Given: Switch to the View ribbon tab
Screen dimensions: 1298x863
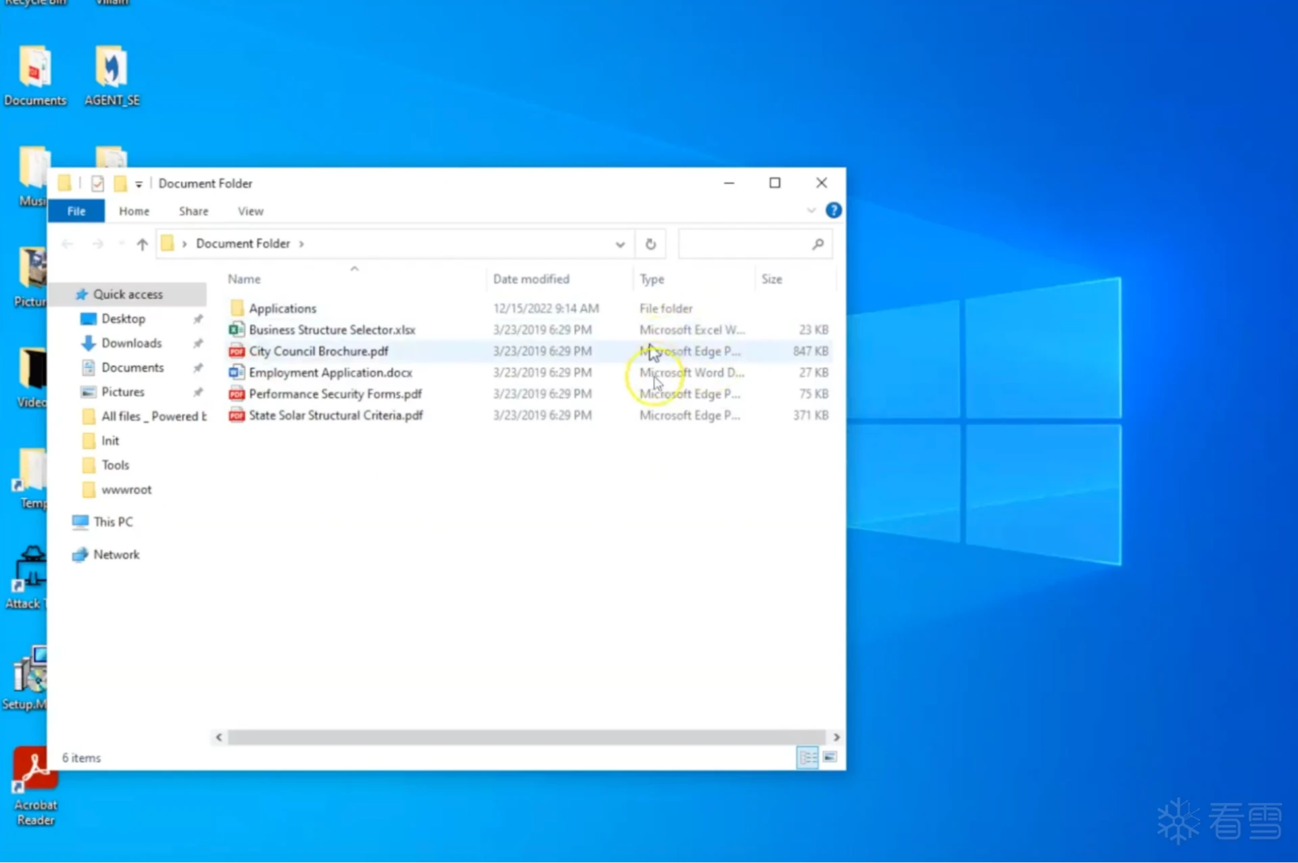Looking at the screenshot, I should 250,211.
